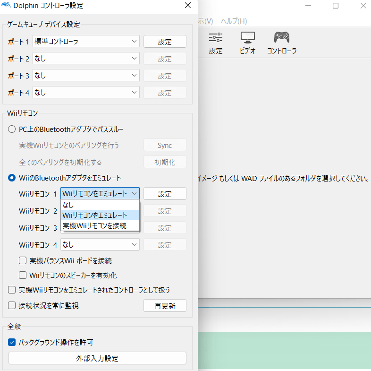This screenshot has width=371, height=371.
Task: Click 設定 button for ポート 2
Action: 165,59
